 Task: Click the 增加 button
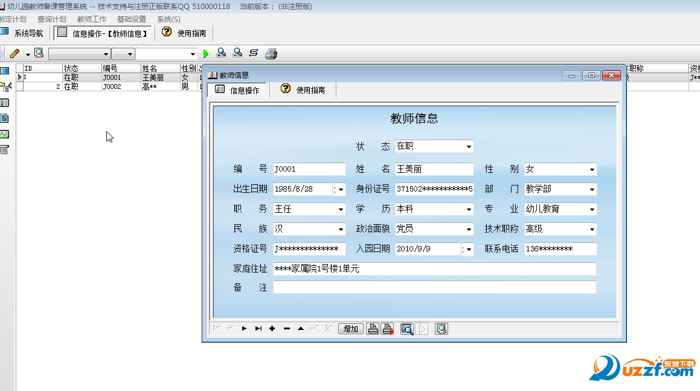[350, 329]
